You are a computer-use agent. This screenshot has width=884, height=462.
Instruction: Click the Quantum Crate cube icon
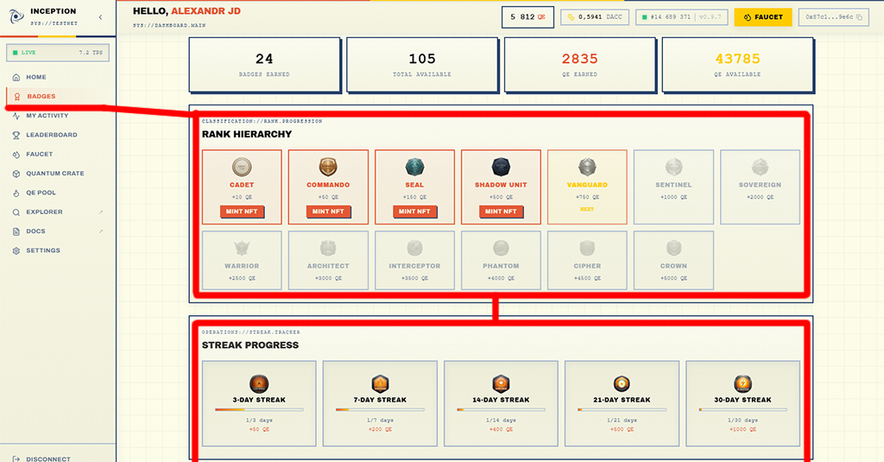(x=16, y=174)
